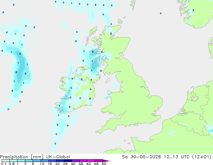Select the 45–50 mm legend color swatch
Viewport: 213px width, 165px height.
coord(99,161)
